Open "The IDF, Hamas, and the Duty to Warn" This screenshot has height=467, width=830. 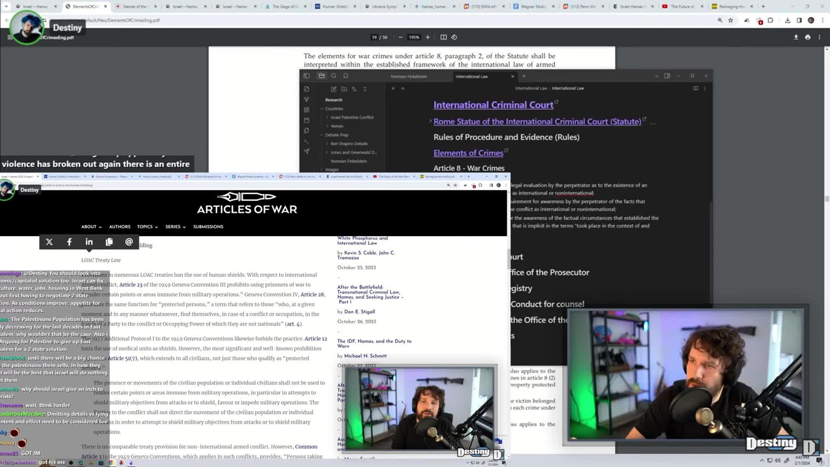click(x=374, y=343)
